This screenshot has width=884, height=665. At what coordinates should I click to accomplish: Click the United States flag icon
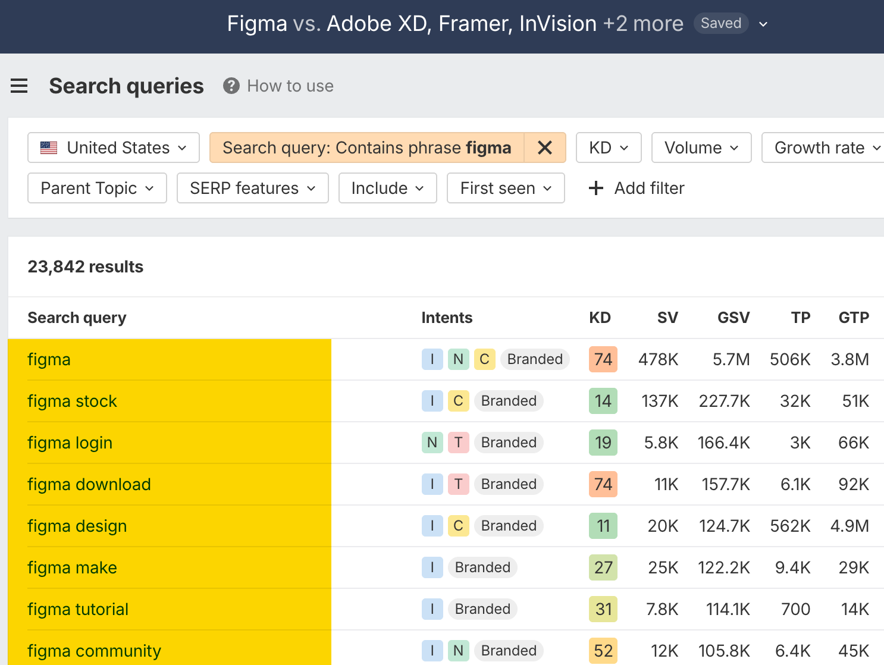tap(49, 148)
